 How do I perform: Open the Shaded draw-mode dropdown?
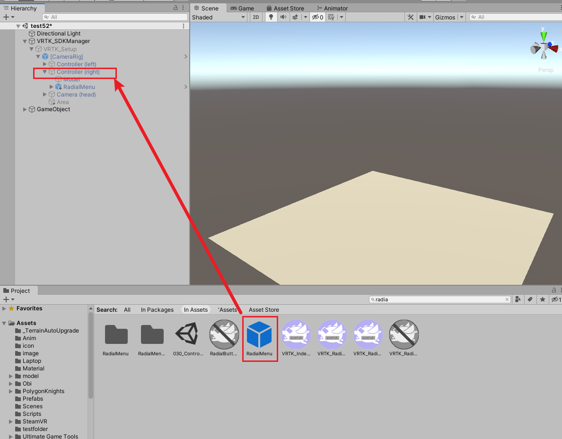(x=219, y=17)
